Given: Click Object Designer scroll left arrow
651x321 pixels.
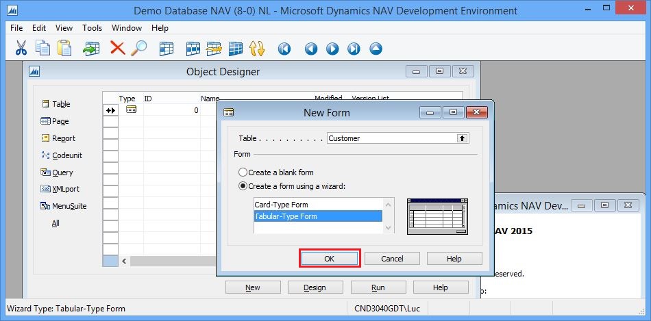Looking at the screenshot, I should 124,261.
